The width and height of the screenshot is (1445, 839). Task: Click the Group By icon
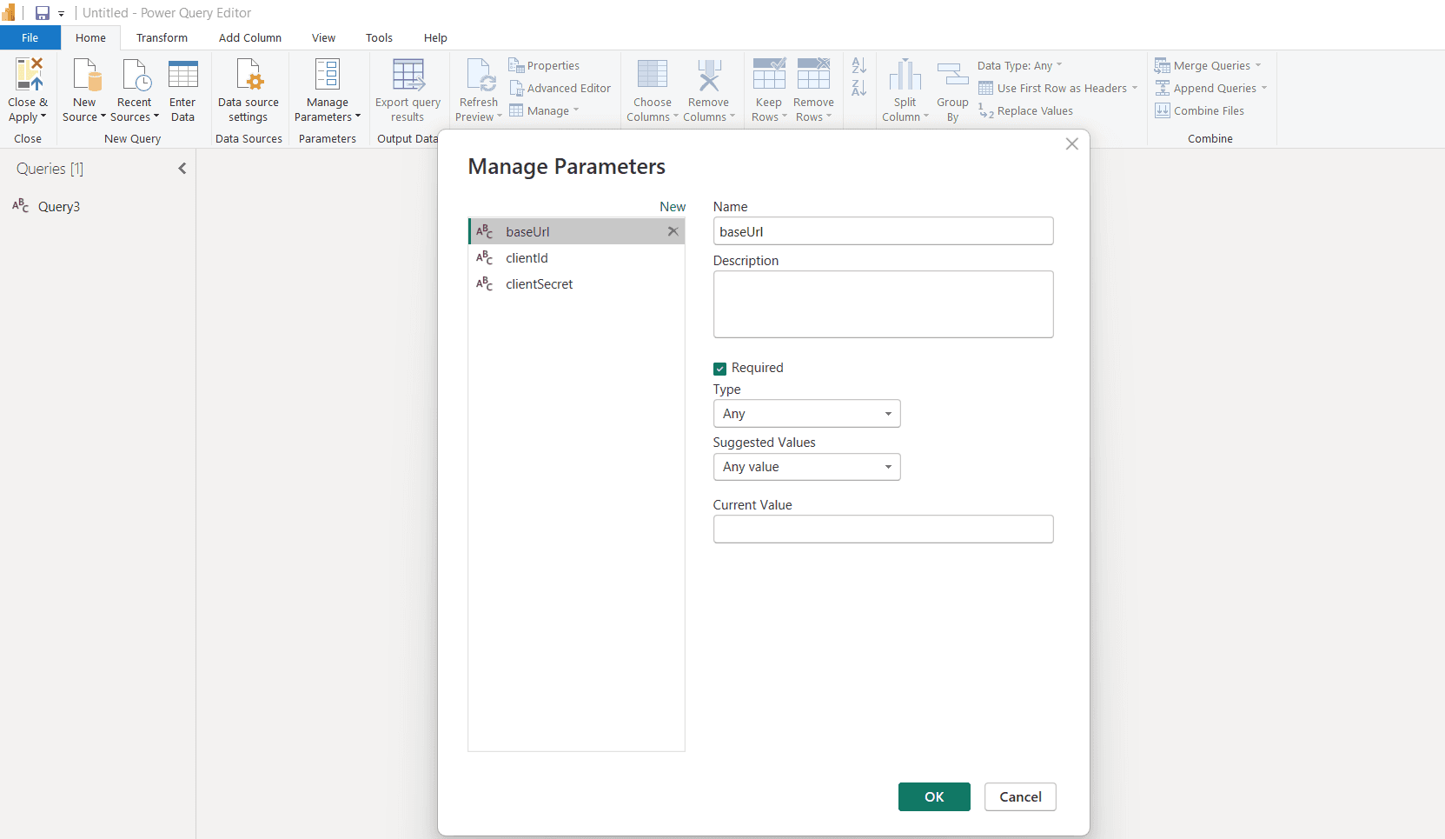pyautogui.click(x=952, y=75)
